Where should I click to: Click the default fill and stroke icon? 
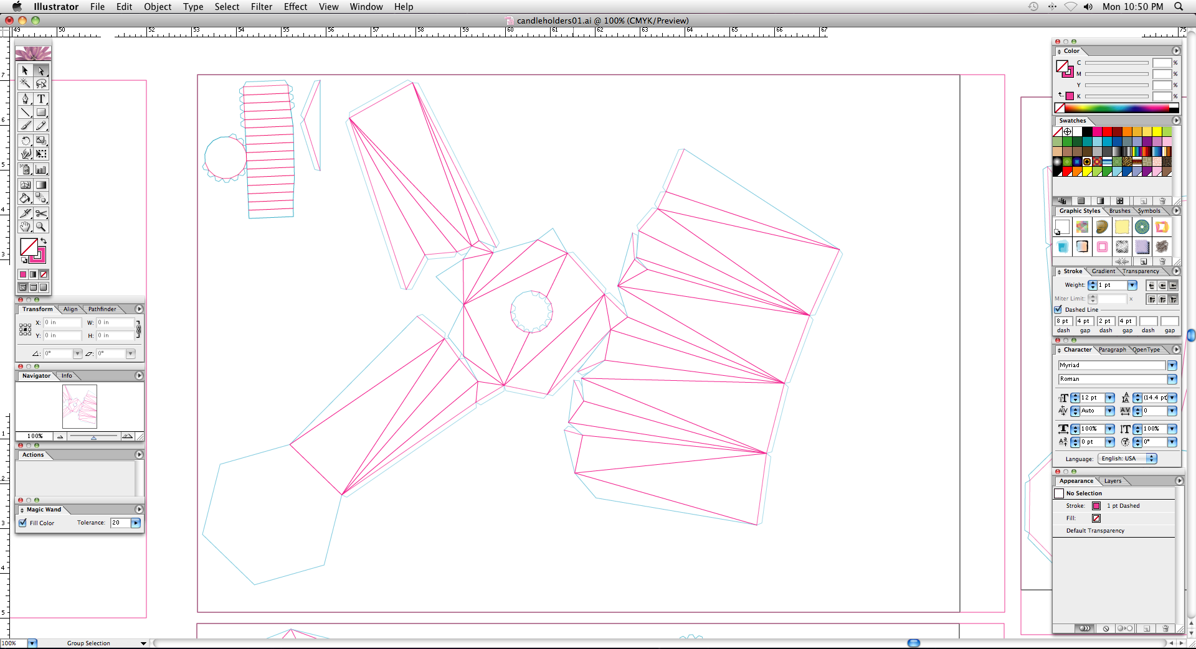pos(24,260)
